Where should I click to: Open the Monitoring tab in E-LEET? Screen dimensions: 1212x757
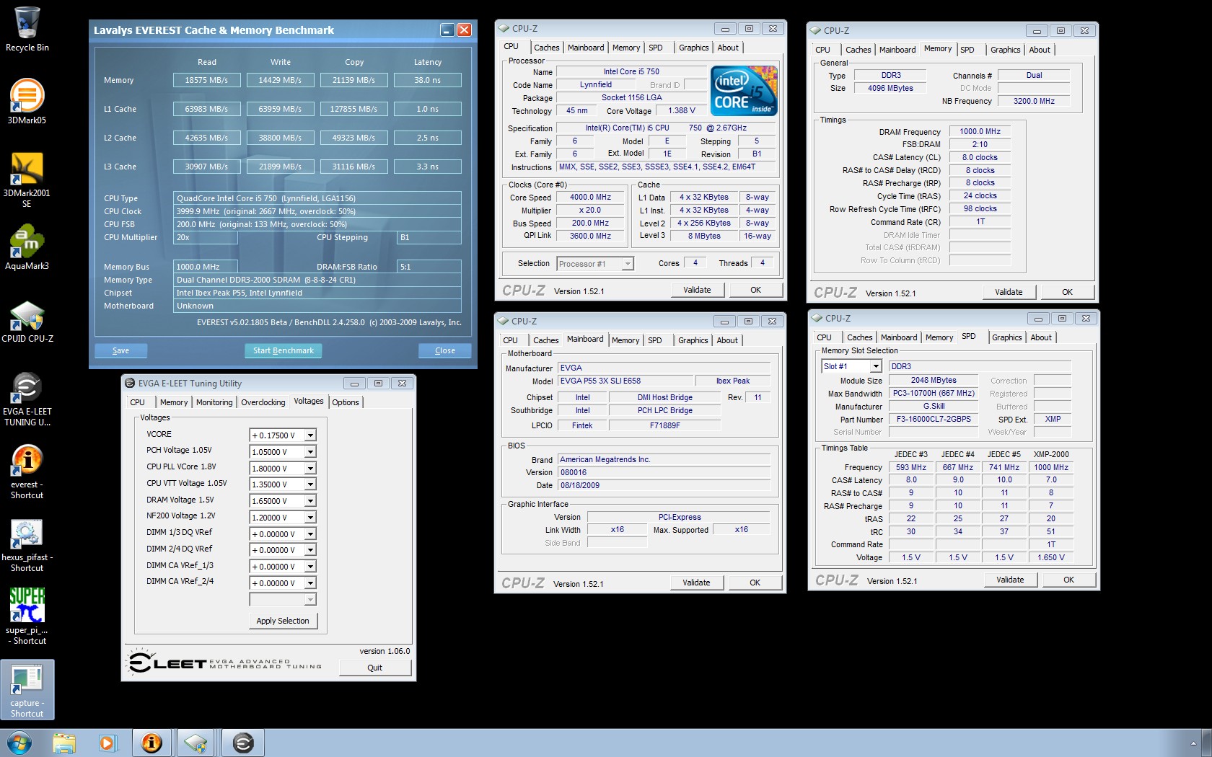click(214, 402)
